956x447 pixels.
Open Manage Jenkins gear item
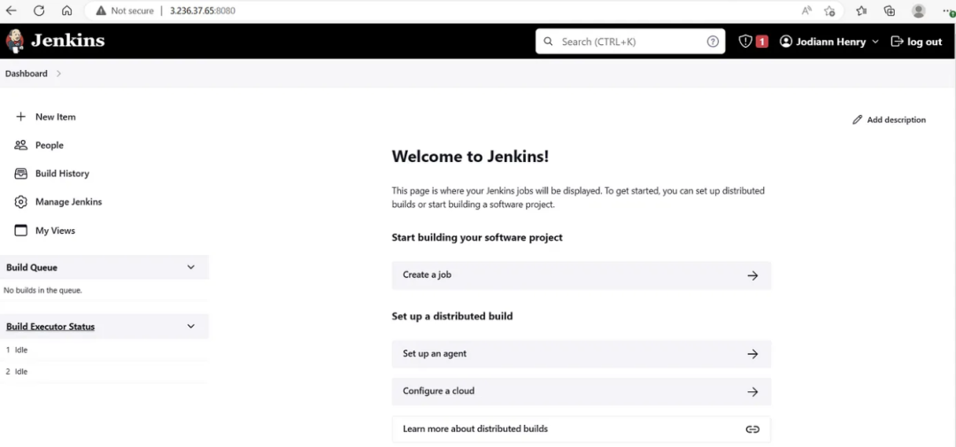(67, 202)
